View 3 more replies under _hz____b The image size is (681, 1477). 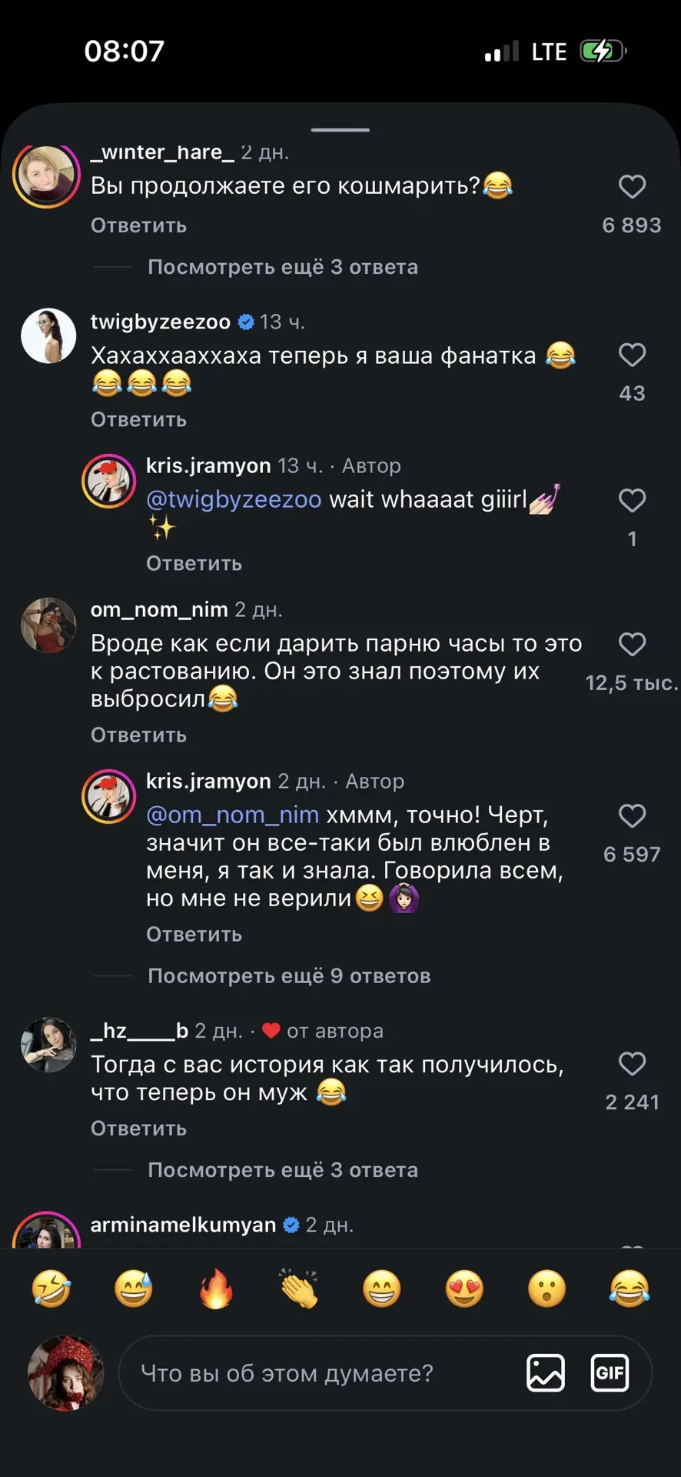click(x=283, y=1170)
